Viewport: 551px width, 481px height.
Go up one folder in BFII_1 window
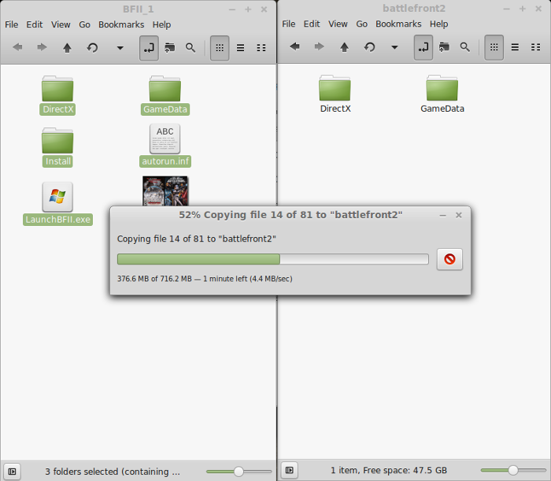click(67, 47)
